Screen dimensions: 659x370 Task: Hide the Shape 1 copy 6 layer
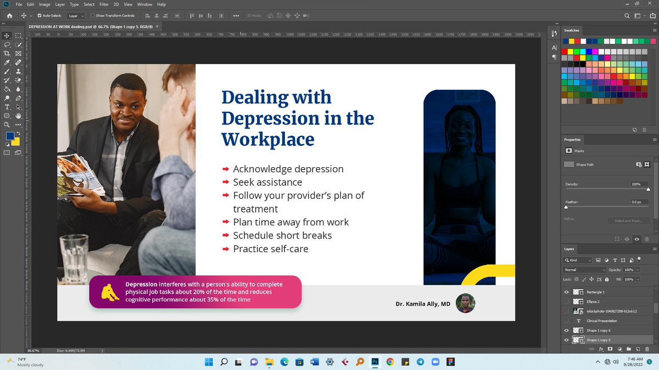(x=566, y=331)
